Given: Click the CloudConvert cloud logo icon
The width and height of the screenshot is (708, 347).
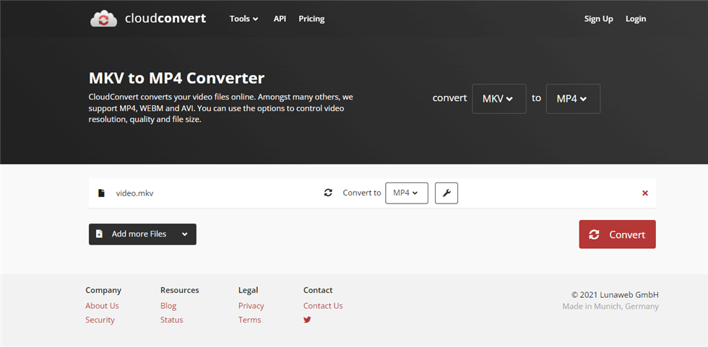Looking at the screenshot, I should point(104,19).
